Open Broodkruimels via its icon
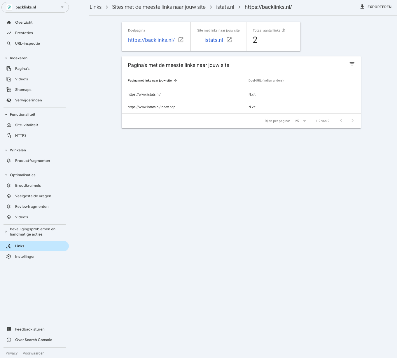The height and width of the screenshot is (358, 397). [x=9, y=185]
